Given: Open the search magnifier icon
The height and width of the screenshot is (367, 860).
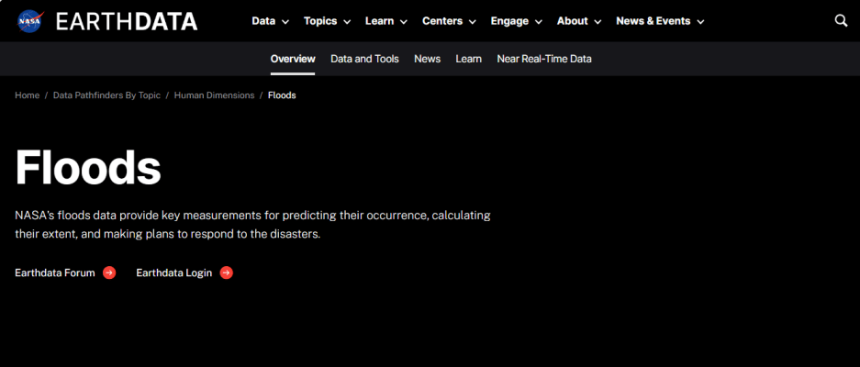Looking at the screenshot, I should pyautogui.click(x=841, y=21).
